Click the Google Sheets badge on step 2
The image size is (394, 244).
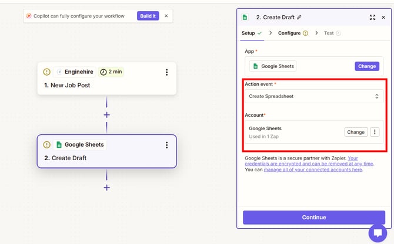tap(80, 145)
